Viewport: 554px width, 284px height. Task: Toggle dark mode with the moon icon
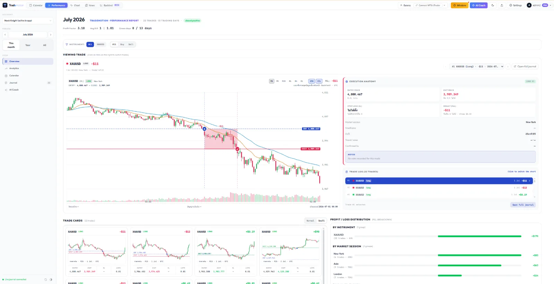click(x=493, y=5)
